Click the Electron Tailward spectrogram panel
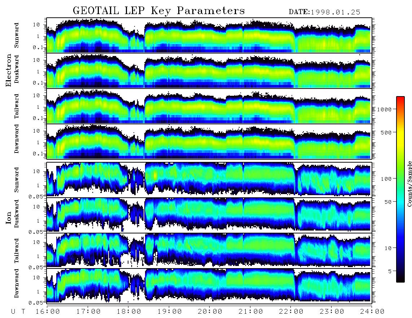412x318 pixels. point(209,106)
